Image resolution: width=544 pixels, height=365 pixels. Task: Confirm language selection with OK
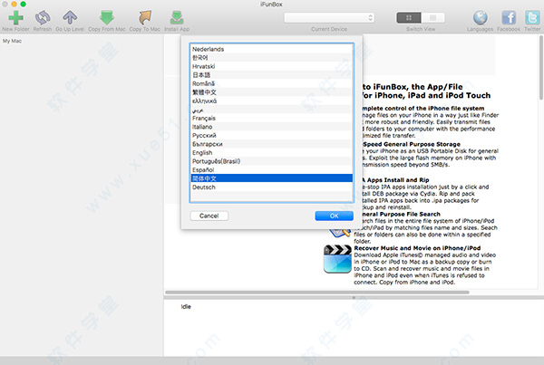coord(334,216)
